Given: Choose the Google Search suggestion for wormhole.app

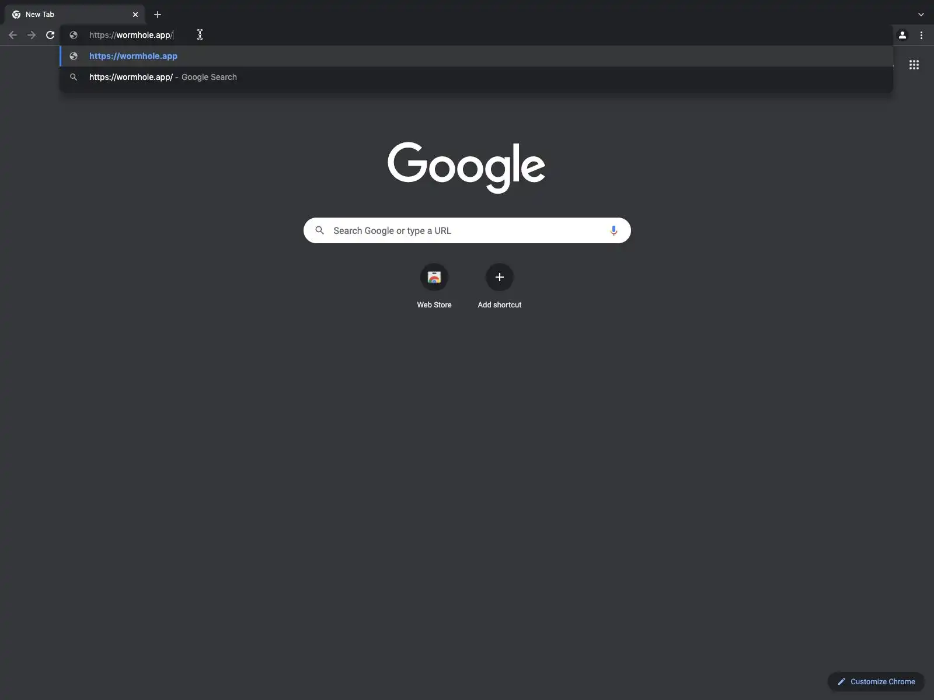Looking at the screenshot, I should click(476, 77).
